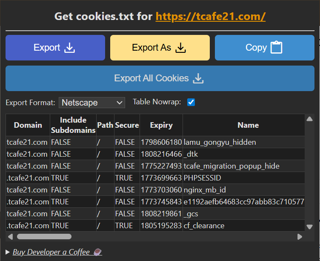Click the Domain column header
This screenshot has width=320, height=261.
28,125
